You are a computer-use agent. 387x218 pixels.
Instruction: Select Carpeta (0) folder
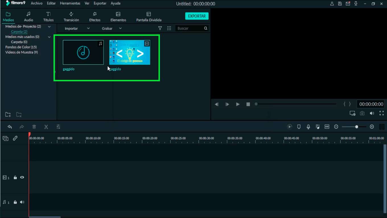pyautogui.click(x=19, y=42)
